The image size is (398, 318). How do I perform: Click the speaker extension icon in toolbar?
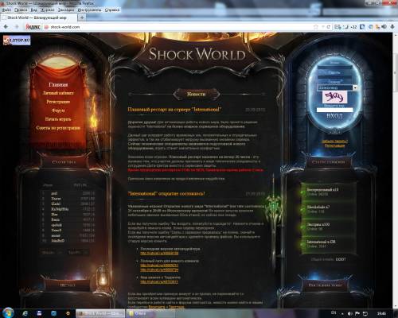click(x=384, y=26)
